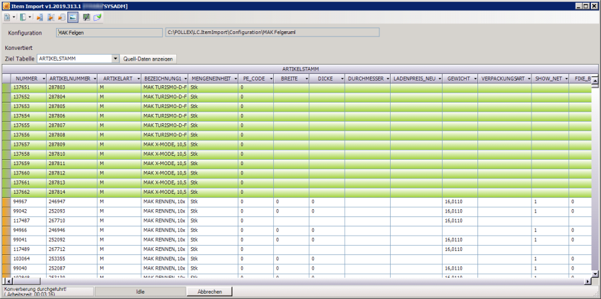Open the first toolbar icon's dropdown arrow
Image resolution: width=601 pixels, height=299 pixels.
coord(13,16)
